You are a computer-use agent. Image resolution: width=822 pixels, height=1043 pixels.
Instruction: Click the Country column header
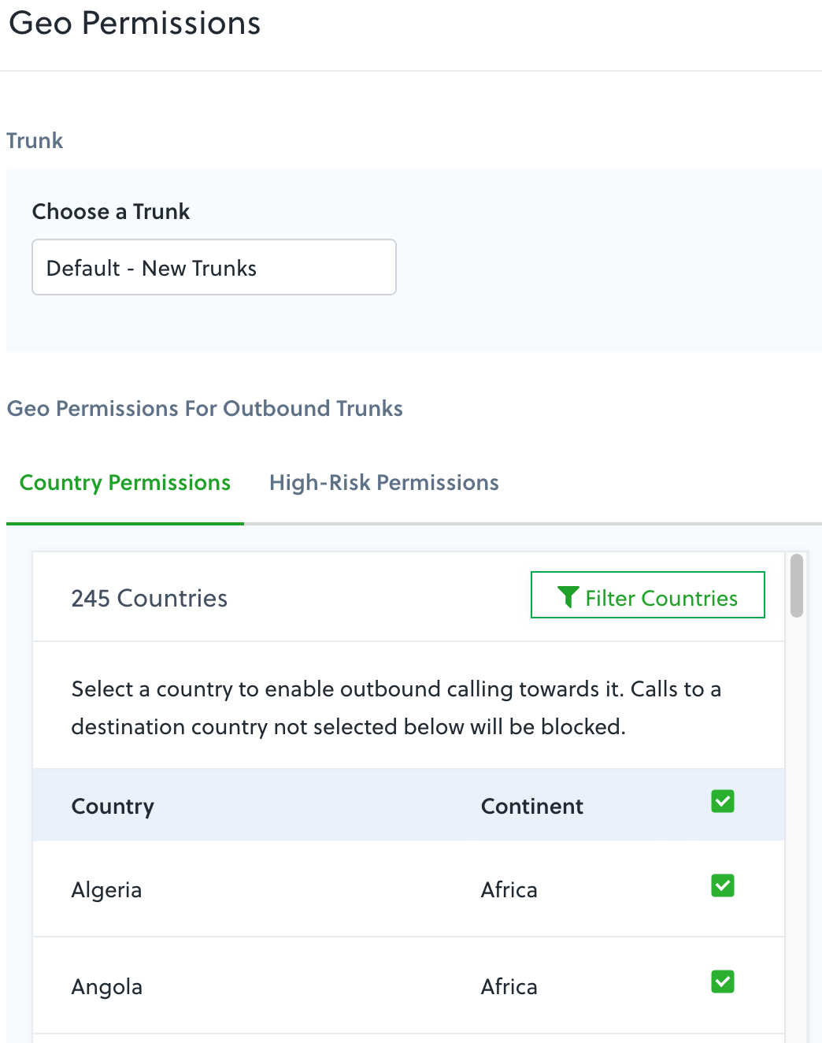pos(113,806)
